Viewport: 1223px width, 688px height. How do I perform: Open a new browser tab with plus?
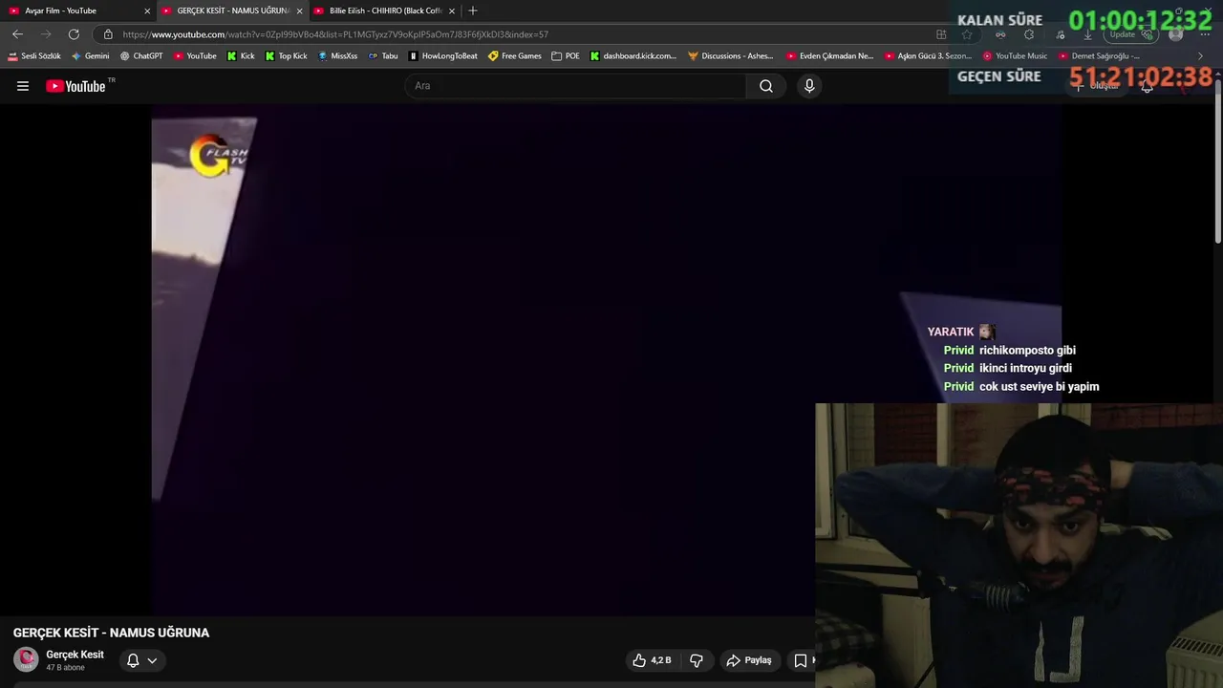click(472, 11)
